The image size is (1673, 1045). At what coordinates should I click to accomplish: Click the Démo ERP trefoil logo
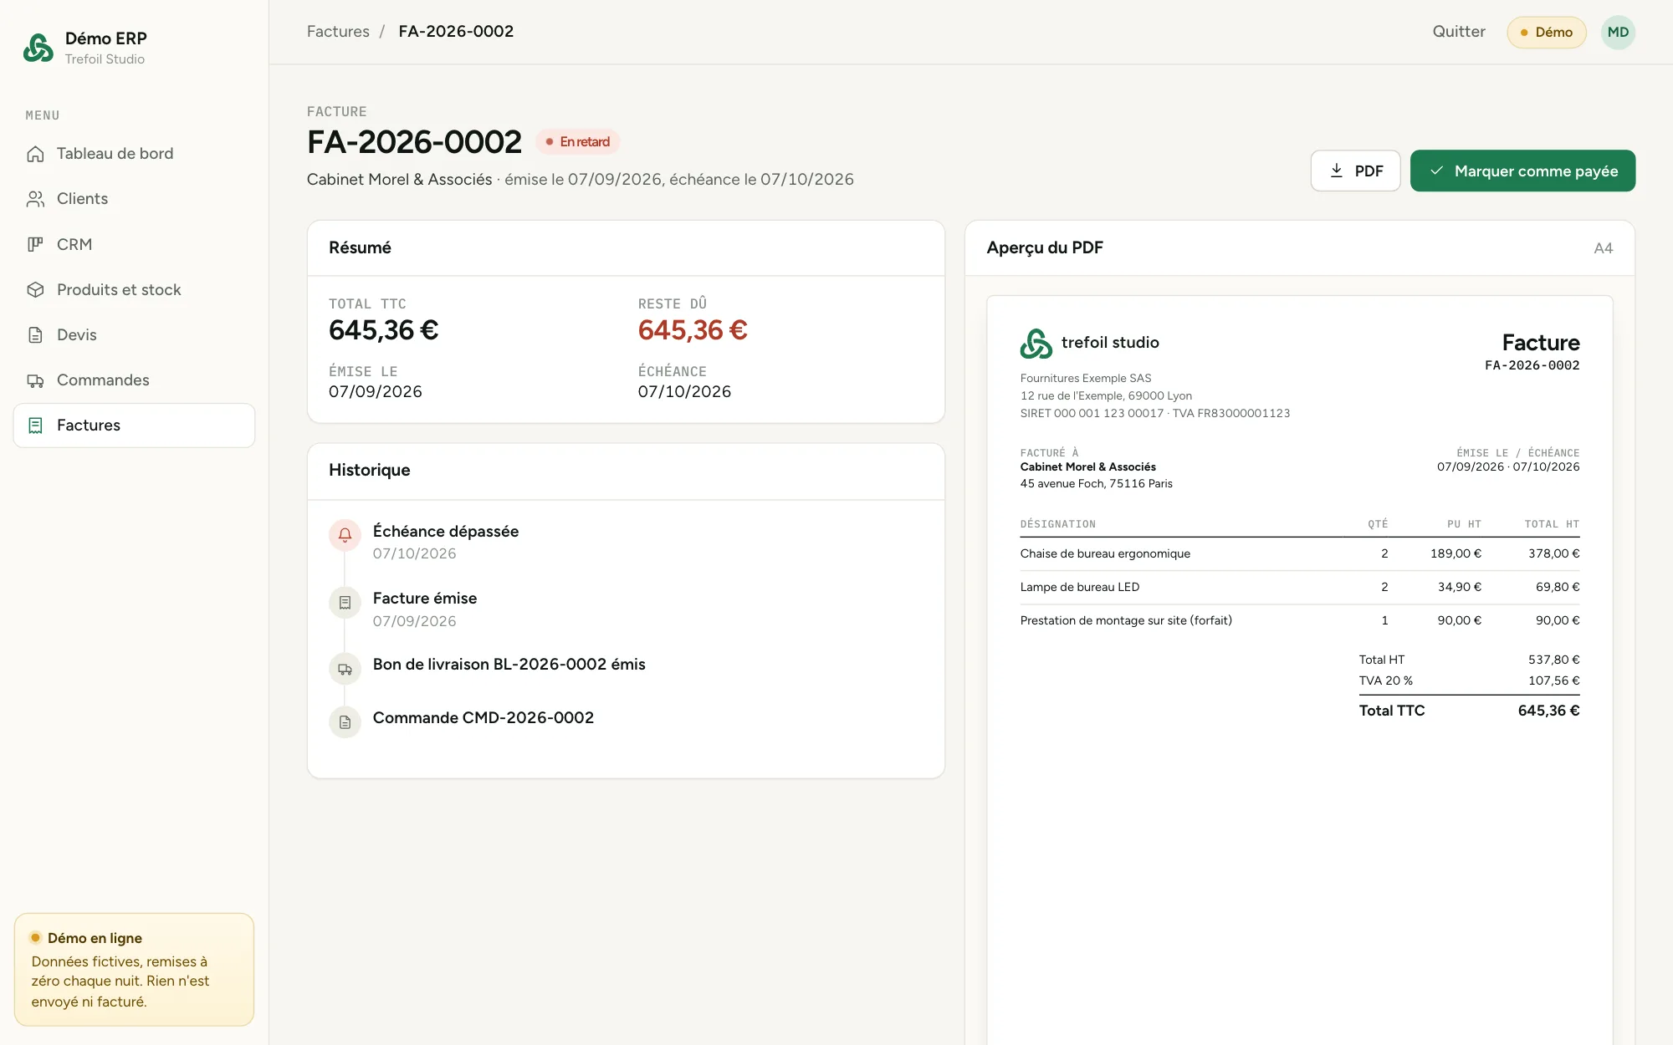(38, 48)
